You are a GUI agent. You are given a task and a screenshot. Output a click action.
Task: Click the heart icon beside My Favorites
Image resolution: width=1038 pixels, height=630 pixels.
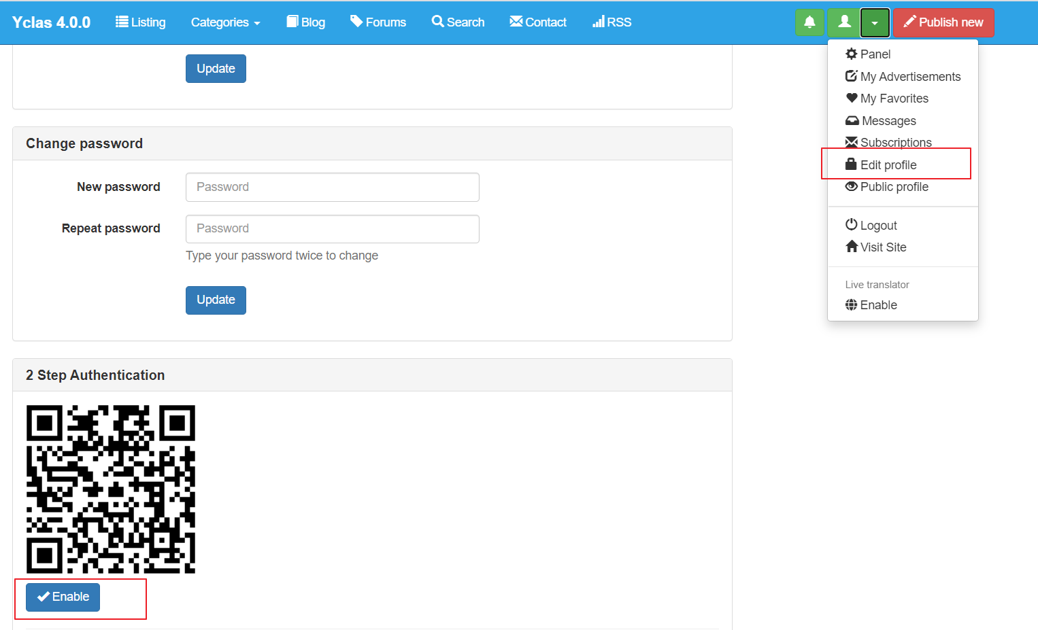pos(852,98)
